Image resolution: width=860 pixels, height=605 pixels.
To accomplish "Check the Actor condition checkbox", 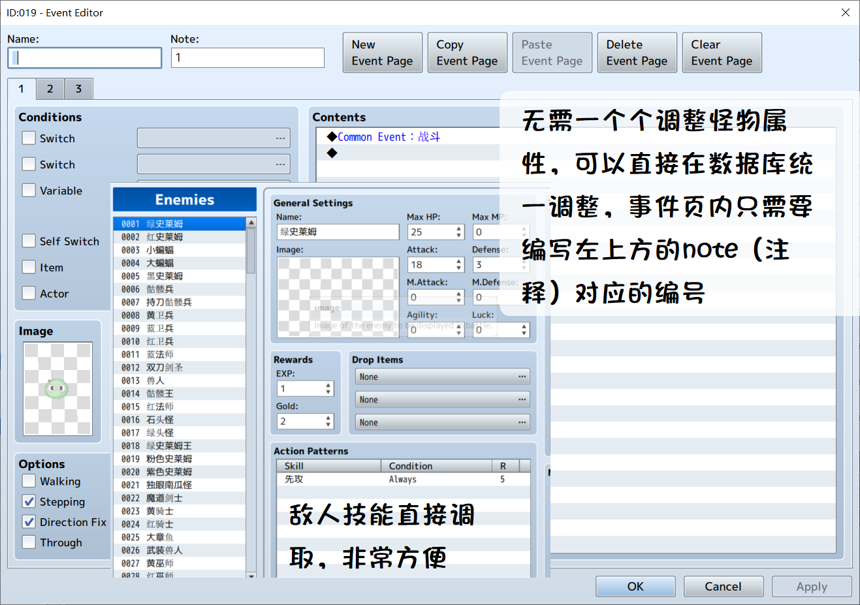I will tap(29, 293).
